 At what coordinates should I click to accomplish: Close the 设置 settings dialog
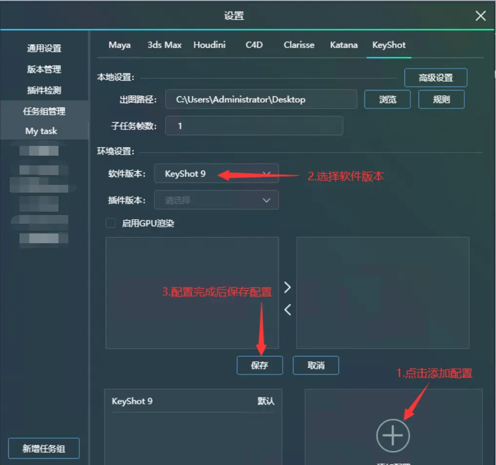click(x=480, y=16)
